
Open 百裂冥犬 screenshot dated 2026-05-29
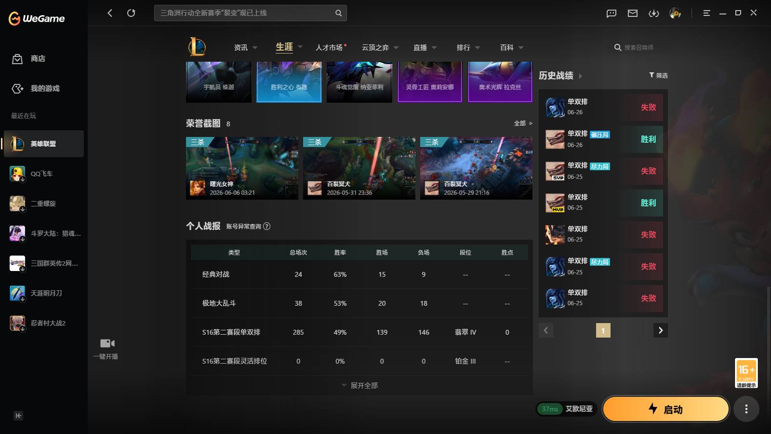click(x=476, y=168)
